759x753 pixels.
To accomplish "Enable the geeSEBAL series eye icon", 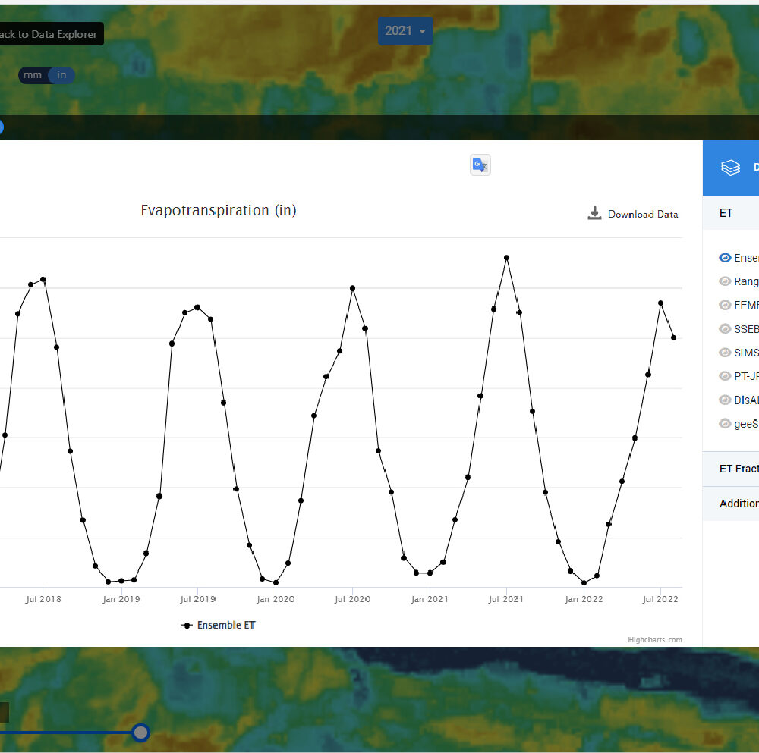I will (725, 424).
